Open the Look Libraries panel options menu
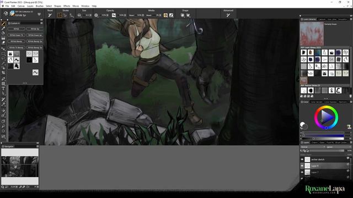The height and width of the screenshot is (198, 353). click(x=351, y=19)
